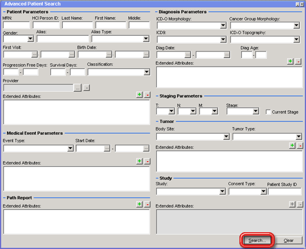
Task: Clear Provider with small minus button
Action: coord(87,88)
